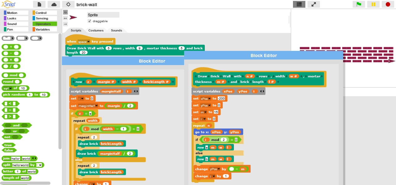Select the left-right rotation style button

pyautogui.click(x=65, y=18)
